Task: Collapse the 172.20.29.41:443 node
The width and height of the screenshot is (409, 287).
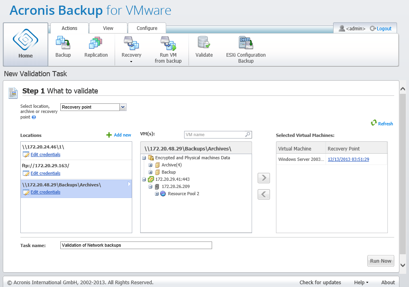Action: point(144,179)
